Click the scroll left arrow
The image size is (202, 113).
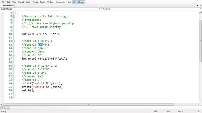tap(1, 105)
